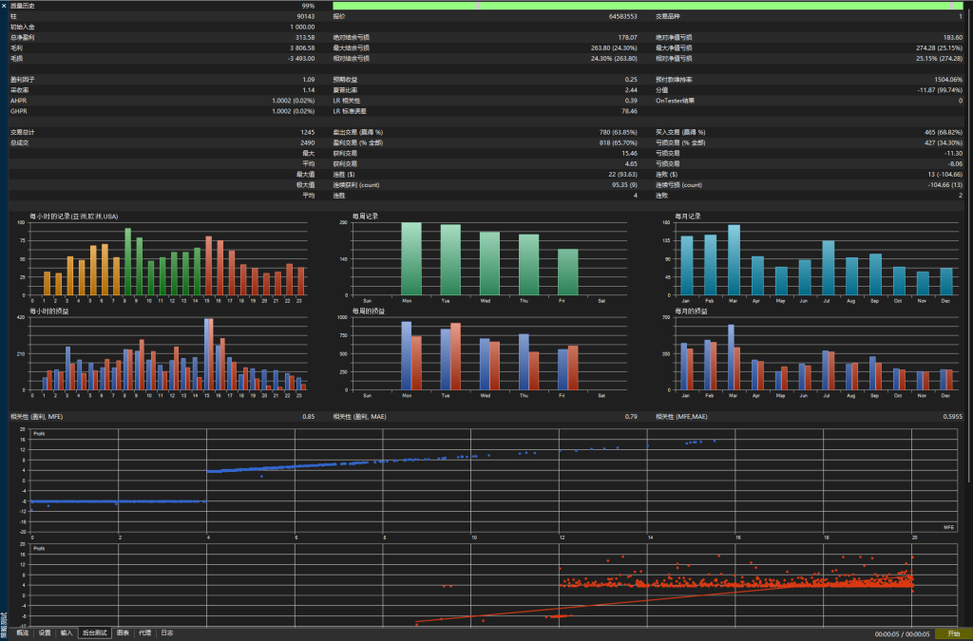Open the 设置 tab
973x641 pixels.
45,632
